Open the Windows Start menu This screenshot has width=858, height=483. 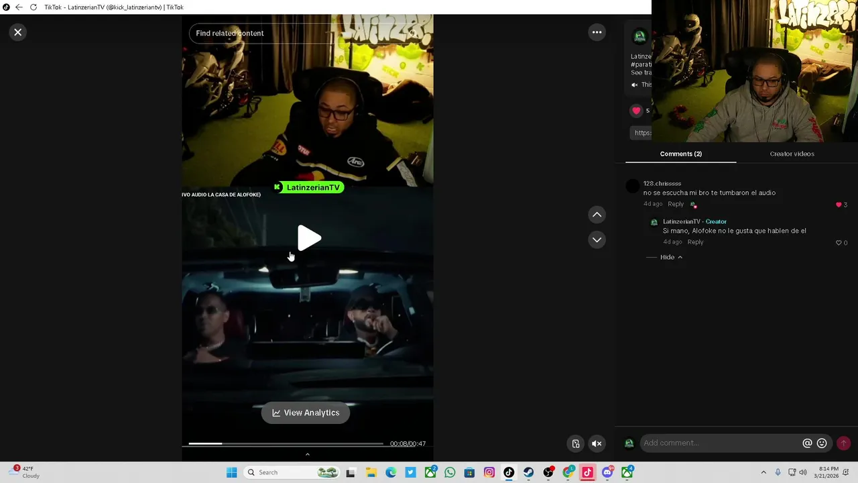231,472
